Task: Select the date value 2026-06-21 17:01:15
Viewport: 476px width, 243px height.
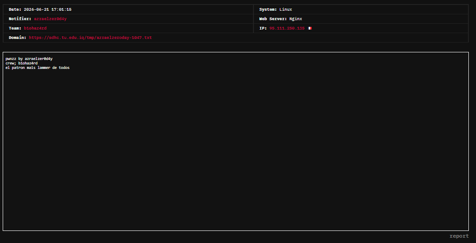Action: (47, 9)
